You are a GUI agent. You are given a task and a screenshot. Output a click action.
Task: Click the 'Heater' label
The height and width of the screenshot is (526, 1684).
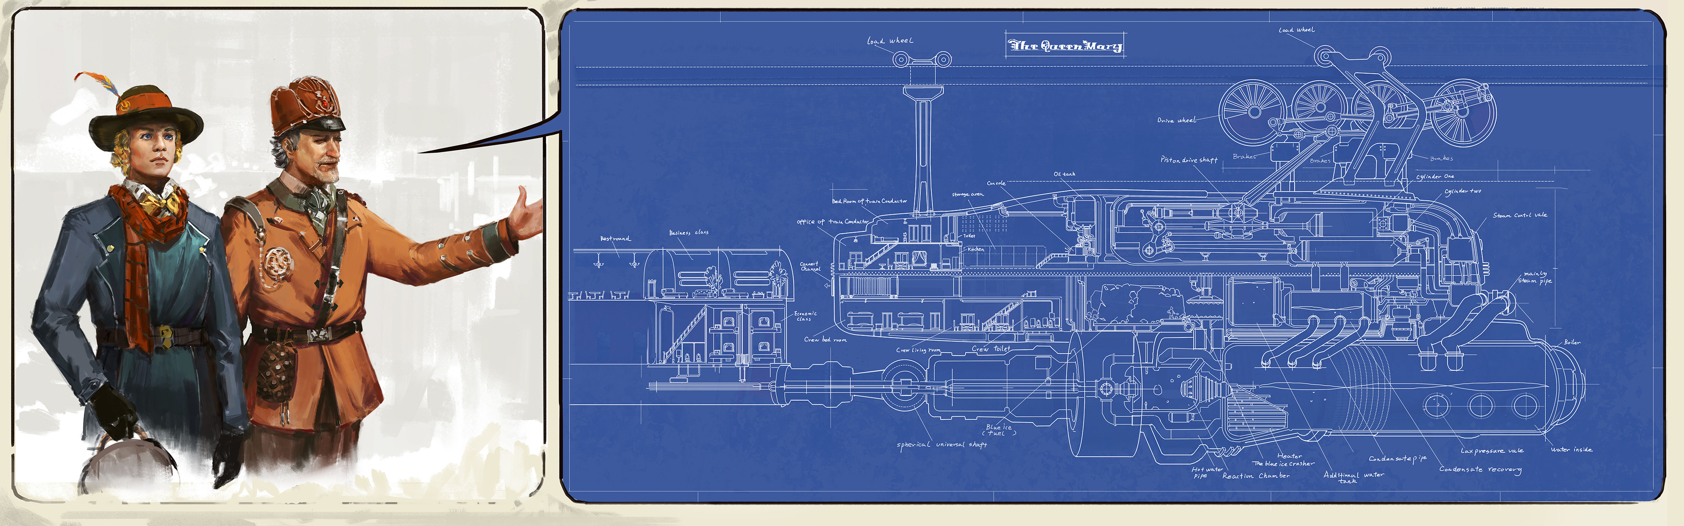(1289, 456)
